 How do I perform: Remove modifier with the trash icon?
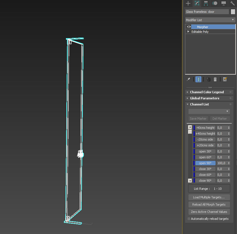tap(215, 79)
